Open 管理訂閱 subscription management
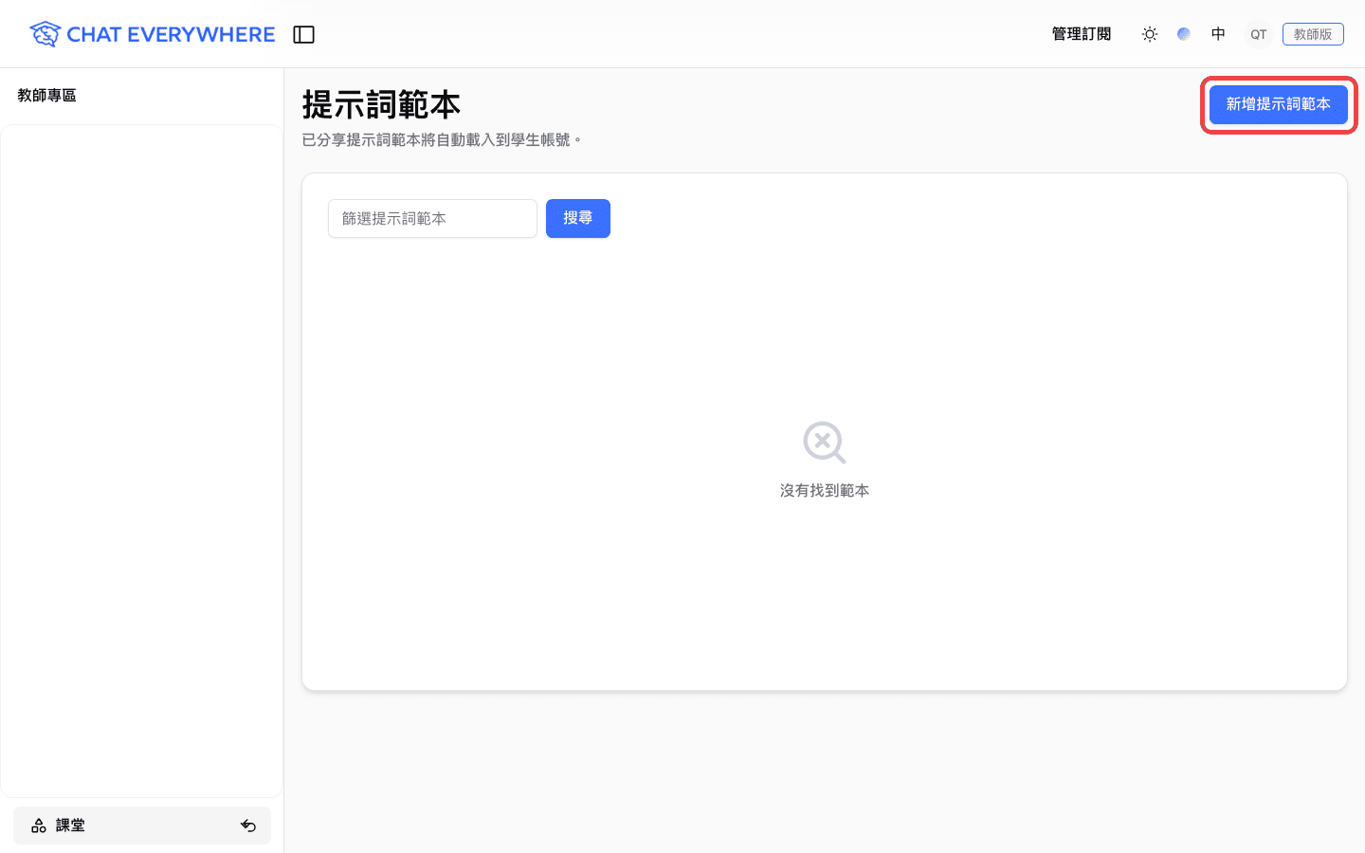 tap(1081, 34)
